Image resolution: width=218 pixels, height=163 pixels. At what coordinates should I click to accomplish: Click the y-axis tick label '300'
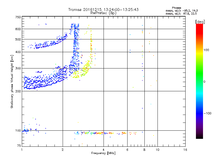18,68
